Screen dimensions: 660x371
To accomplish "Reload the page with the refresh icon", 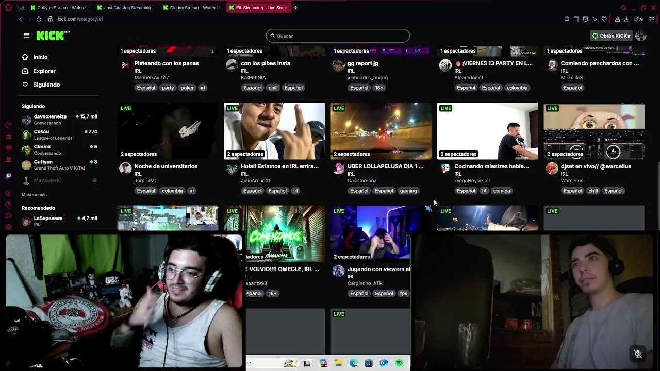I will 39,19.
